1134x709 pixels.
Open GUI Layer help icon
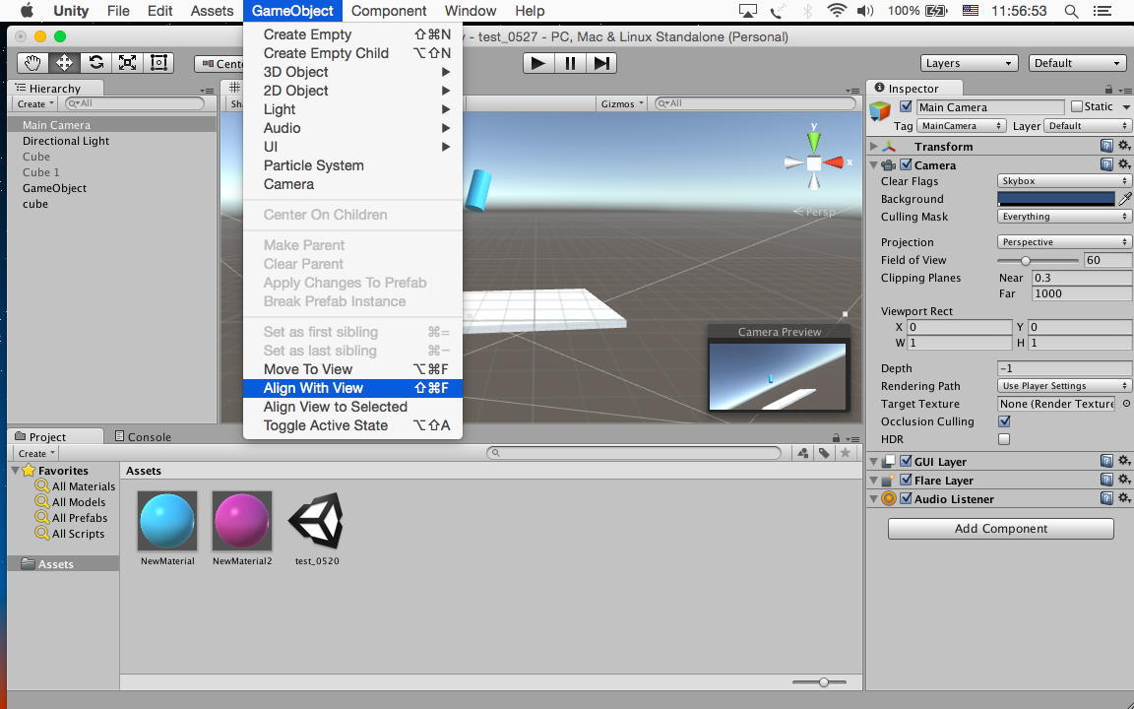click(x=1106, y=461)
